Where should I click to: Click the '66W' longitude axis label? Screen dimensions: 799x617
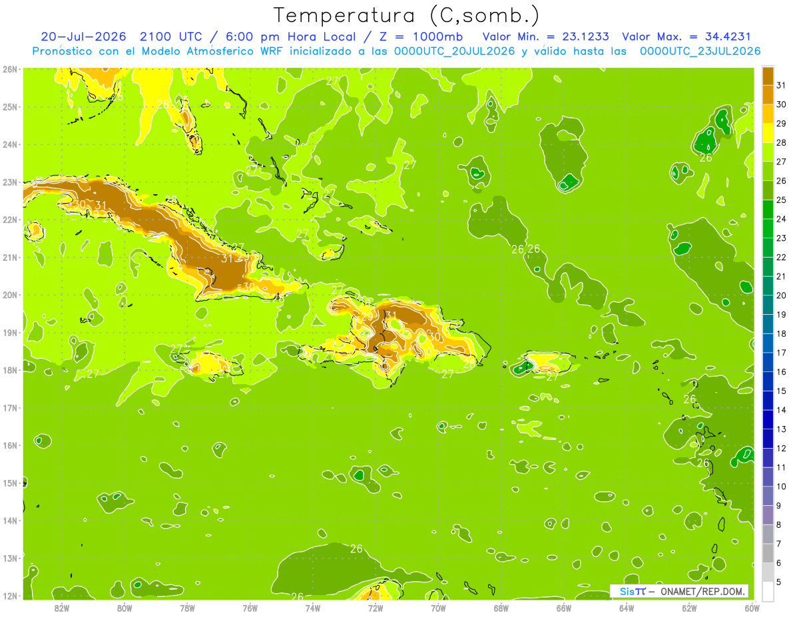pyautogui.click(x=564, y=608)
